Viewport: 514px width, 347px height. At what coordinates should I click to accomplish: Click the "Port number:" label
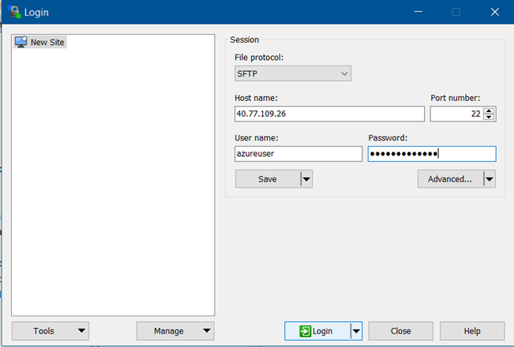[x=455, y=98]
